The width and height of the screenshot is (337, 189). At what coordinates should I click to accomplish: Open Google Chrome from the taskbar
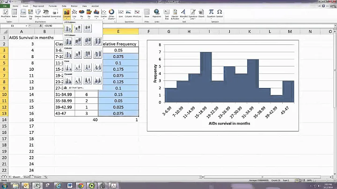click(x=81, y=186)
